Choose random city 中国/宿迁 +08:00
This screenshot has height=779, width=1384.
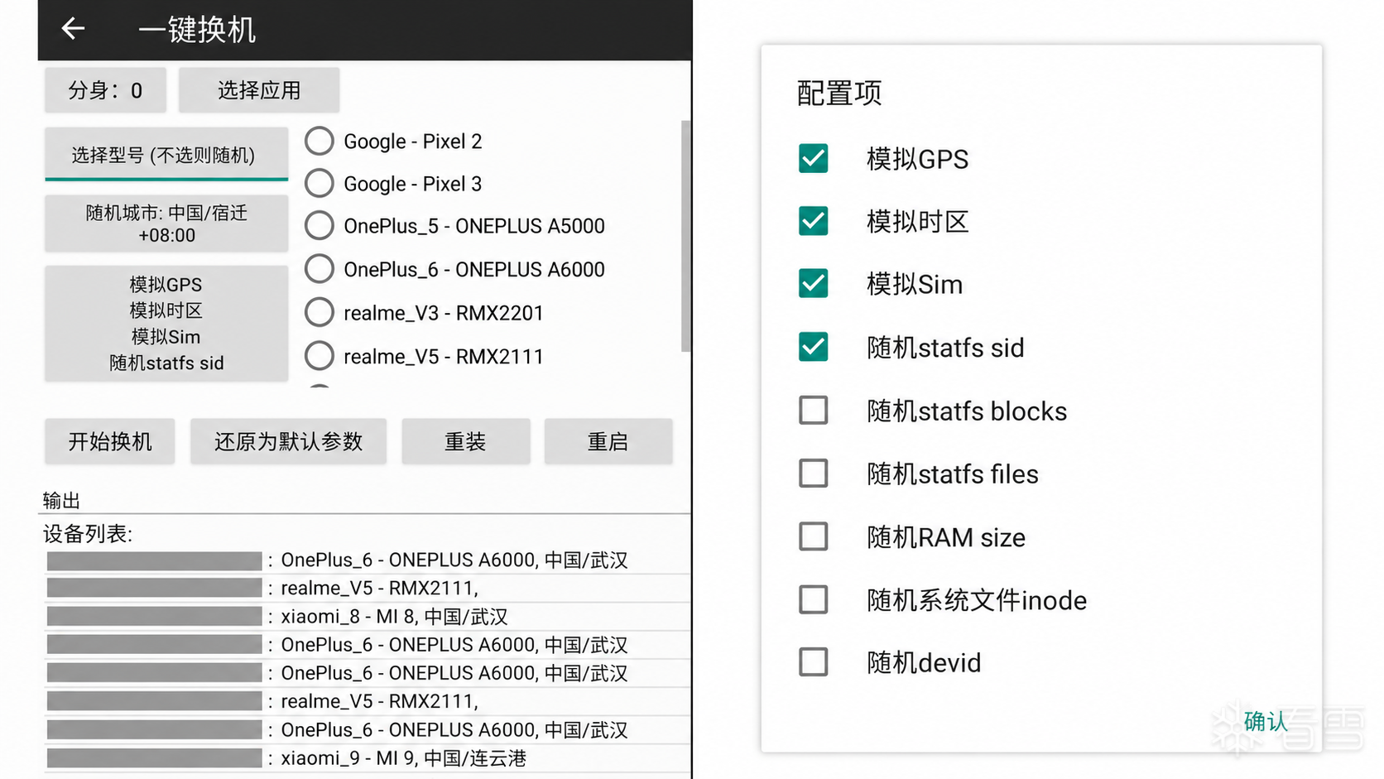click(166, 224)
